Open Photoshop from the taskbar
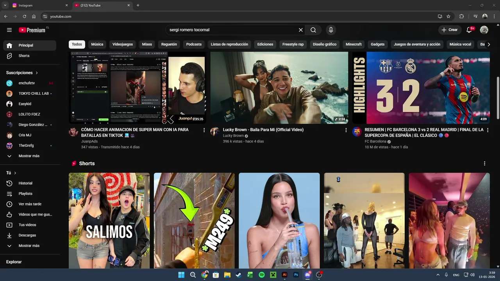The width and height of the screenshot is (500, 281). (296, 275)
